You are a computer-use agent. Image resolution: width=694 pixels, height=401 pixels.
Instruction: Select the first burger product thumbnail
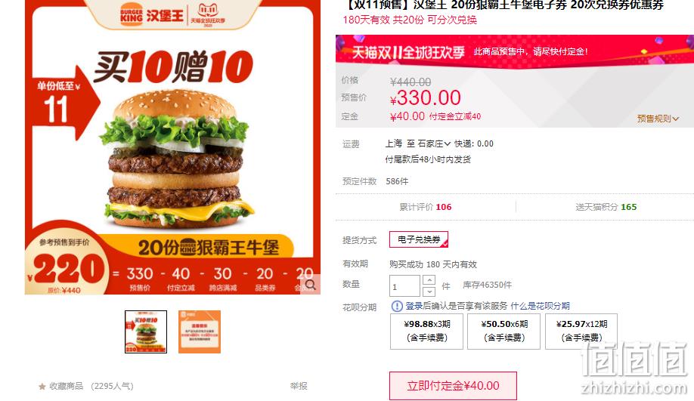pos(146,332)
